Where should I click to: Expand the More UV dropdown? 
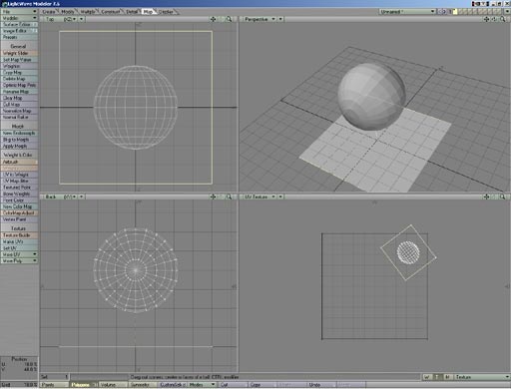(x=19, y=254)
